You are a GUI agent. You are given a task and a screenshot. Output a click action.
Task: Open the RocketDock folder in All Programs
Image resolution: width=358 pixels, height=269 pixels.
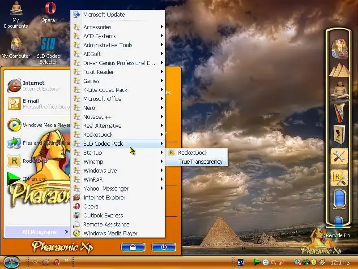(118, 134)
